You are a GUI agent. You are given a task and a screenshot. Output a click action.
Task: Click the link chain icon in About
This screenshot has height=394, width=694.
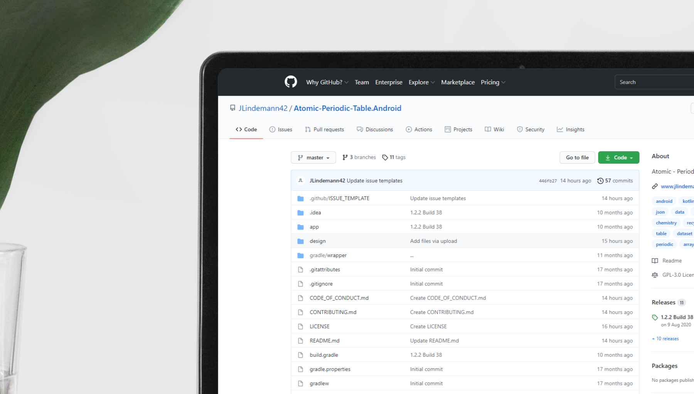pos(655,186)
